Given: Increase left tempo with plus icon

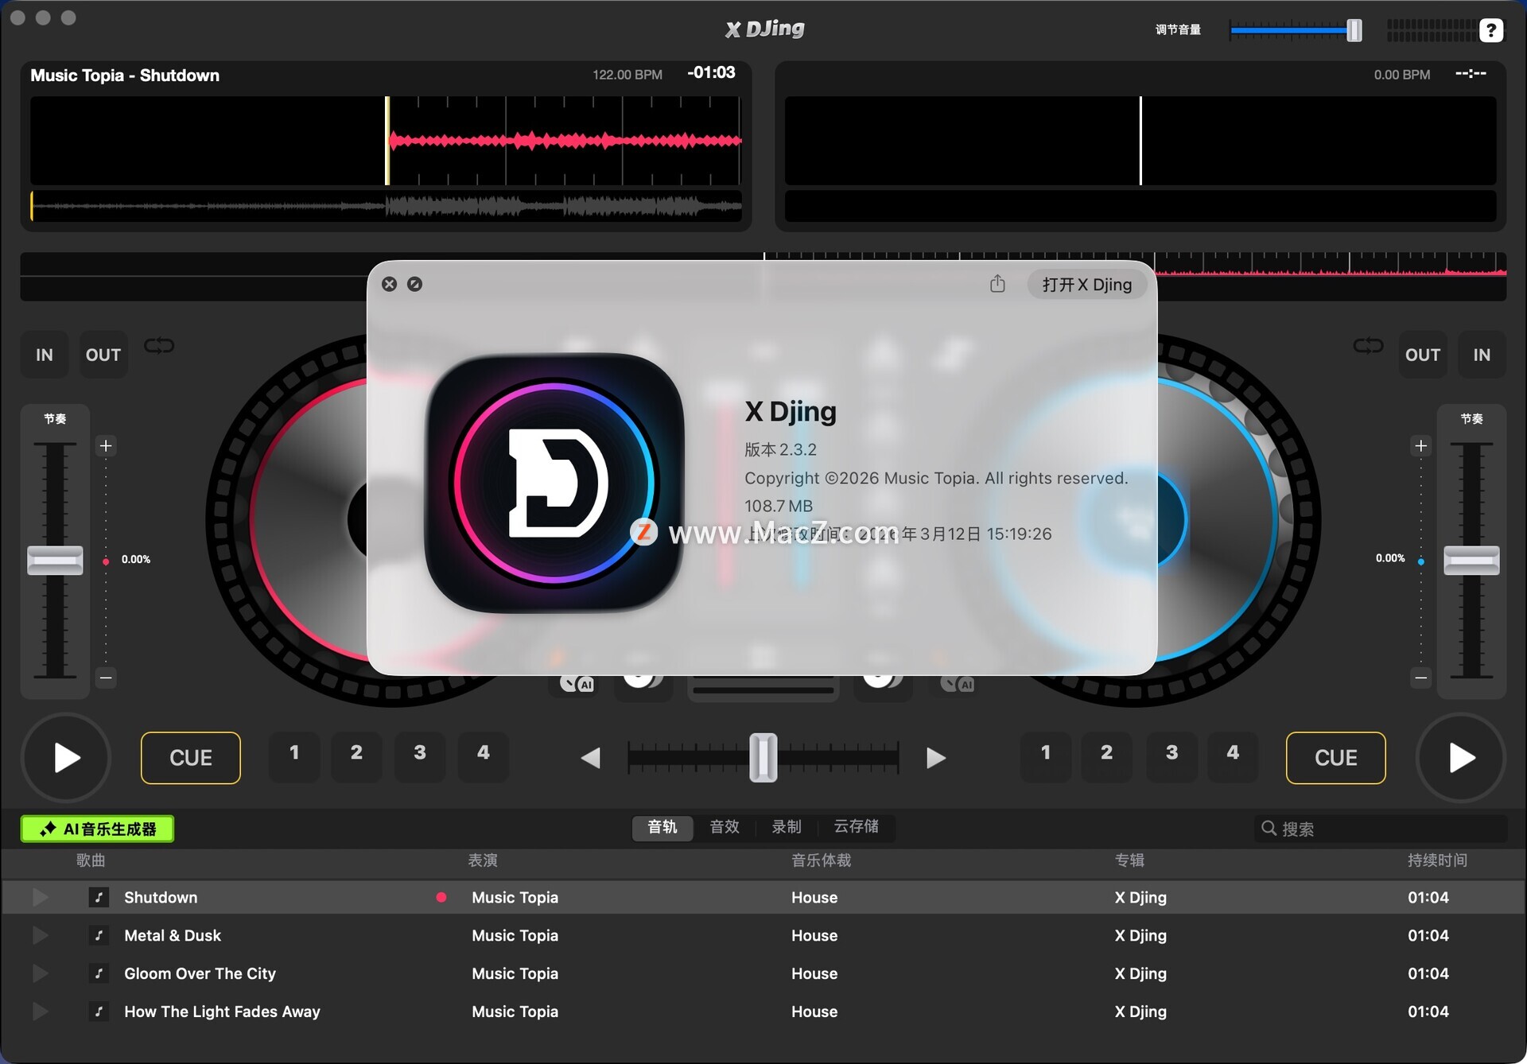Looking at the screenshot, I should pos(106,445).
